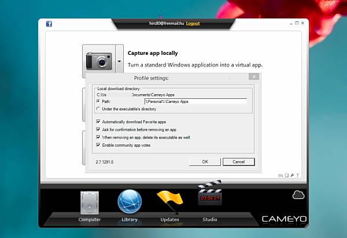
Task: Click the cloud icon above the Cameyo logo
Action: click(x=298, y=195)
